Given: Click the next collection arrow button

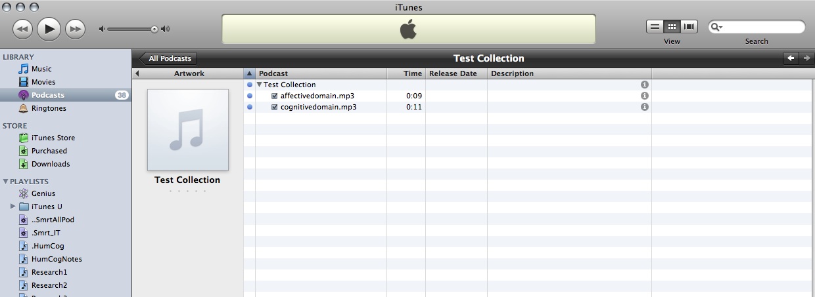Looking at the screenshot, I should click(806, 58).
